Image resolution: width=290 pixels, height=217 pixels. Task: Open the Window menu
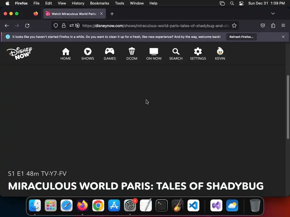137,3
